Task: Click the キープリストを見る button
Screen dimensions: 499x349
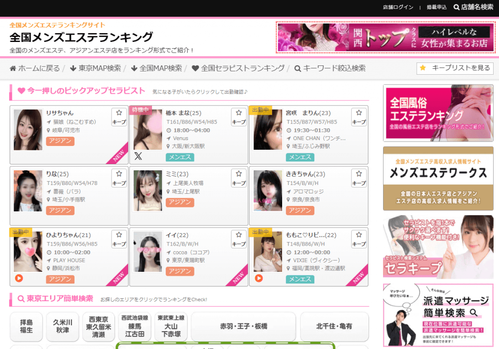Action: (455, 68)
